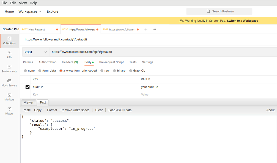Image resolution: width=277 pixels, height=163 pixels.
Task: Click the search magnifier icon
Action: pyautogui.click(x=208, y=11)
